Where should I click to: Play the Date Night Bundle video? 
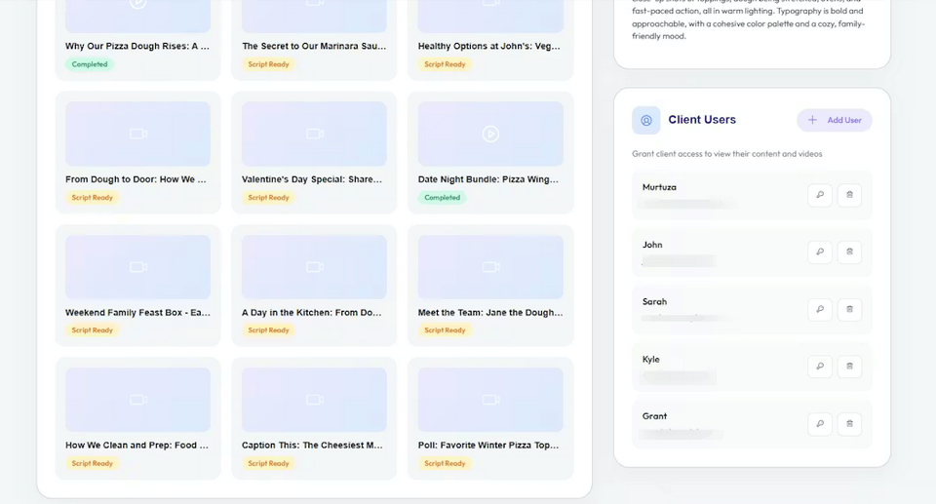(x=490, y=134)
